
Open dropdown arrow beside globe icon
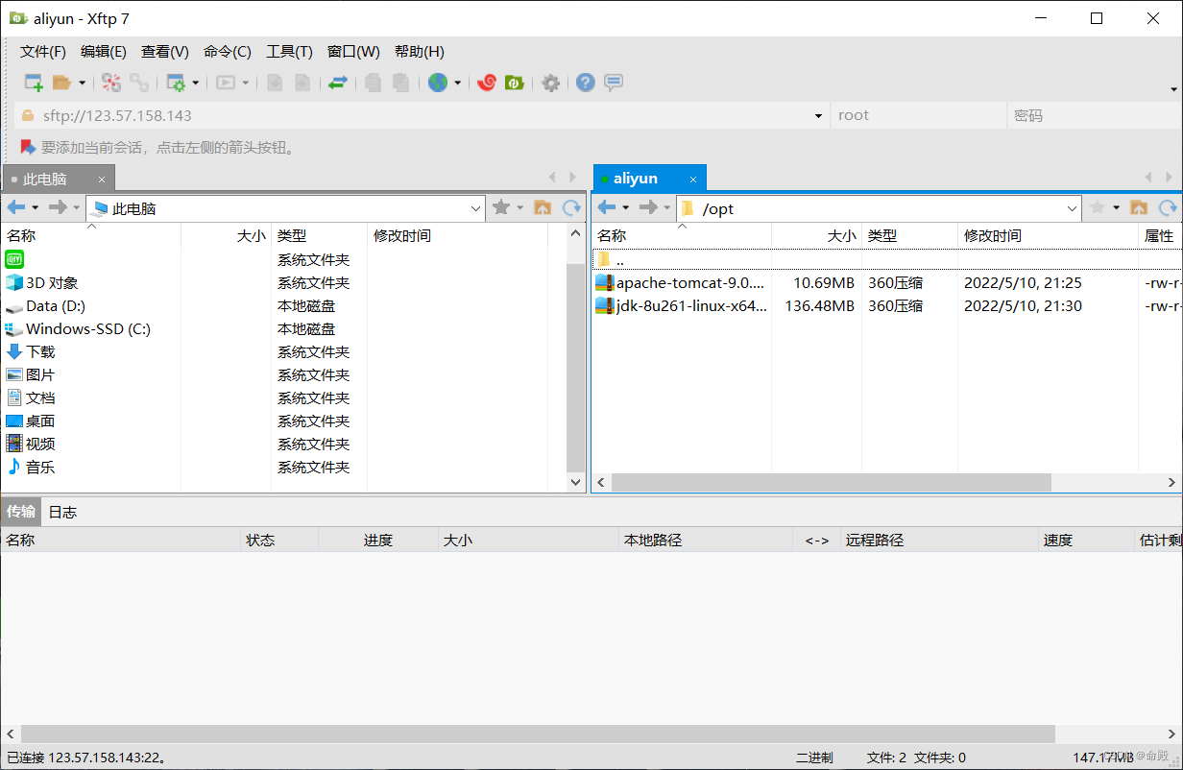click(458, 84)
